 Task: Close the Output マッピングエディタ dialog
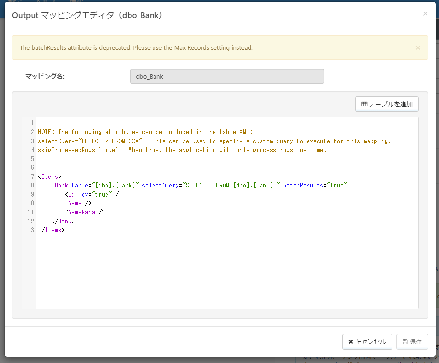tap(425, 14)
